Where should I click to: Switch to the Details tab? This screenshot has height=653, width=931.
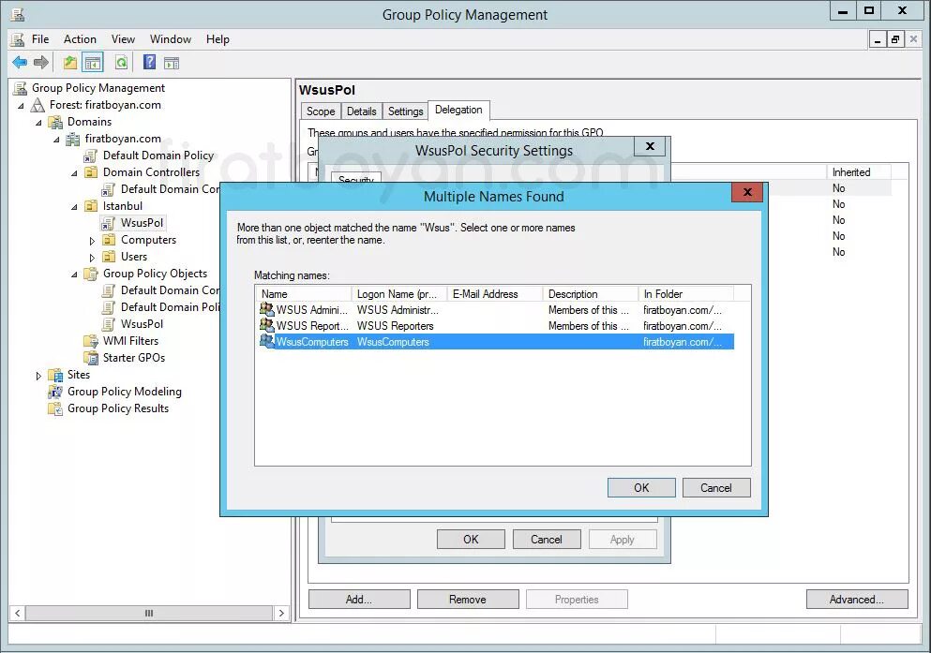pyautogui.click(x=362, y=111)
